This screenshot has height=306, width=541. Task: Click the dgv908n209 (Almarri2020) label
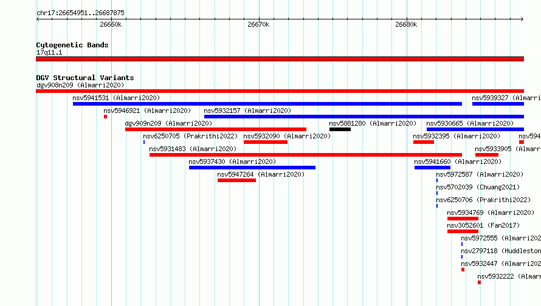80,85
